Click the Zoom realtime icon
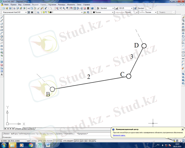This screenshot has height=148, width=185. click(60, 8)
